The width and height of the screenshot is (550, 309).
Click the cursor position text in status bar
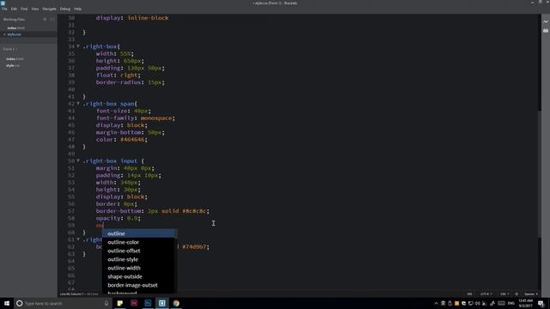79,294
